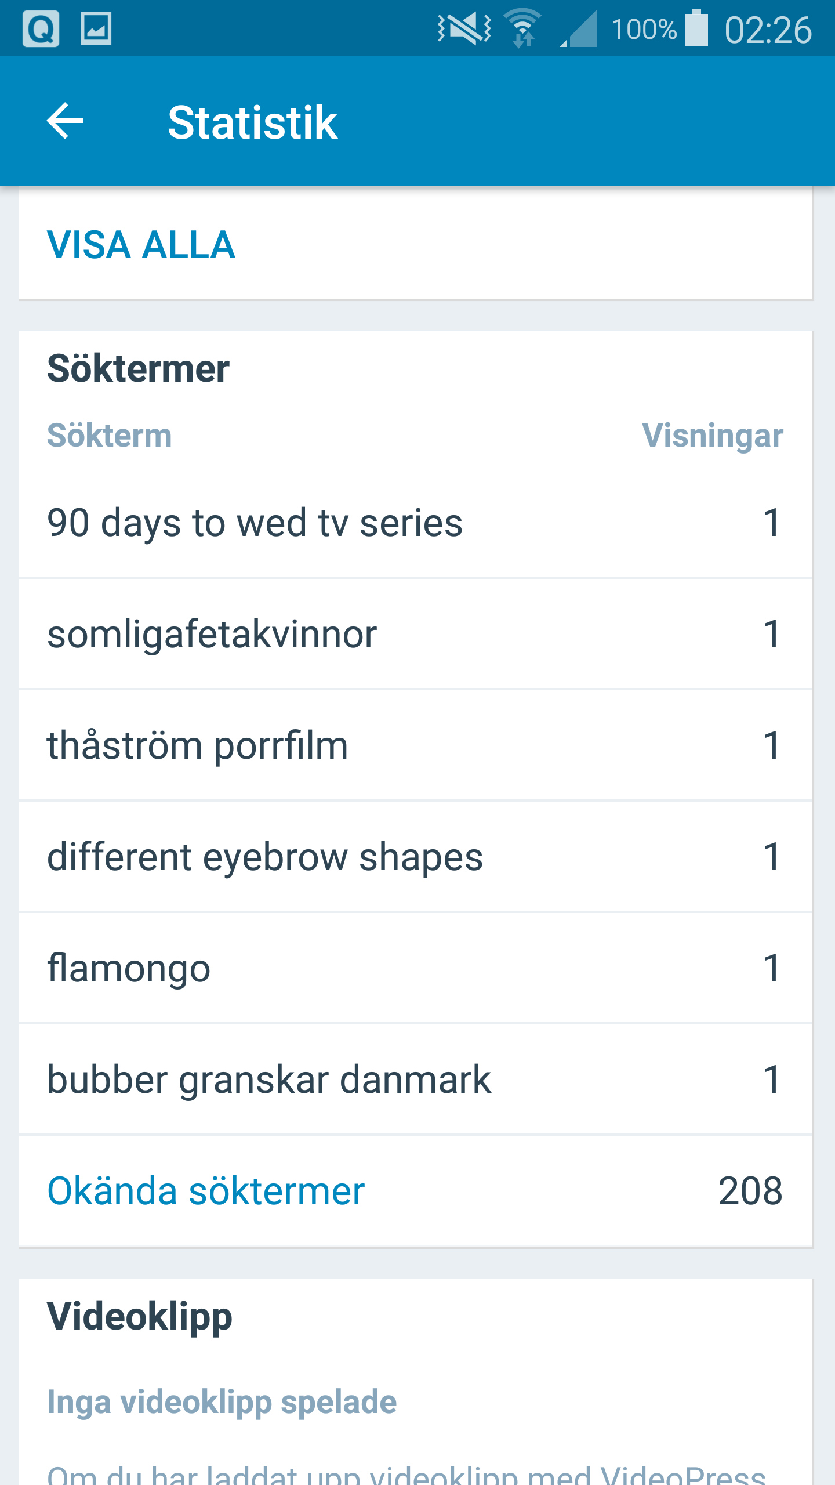This screenshot has height=1485, width=835.
Task: Tap the Q app notification icon
Action: point(41,28)
